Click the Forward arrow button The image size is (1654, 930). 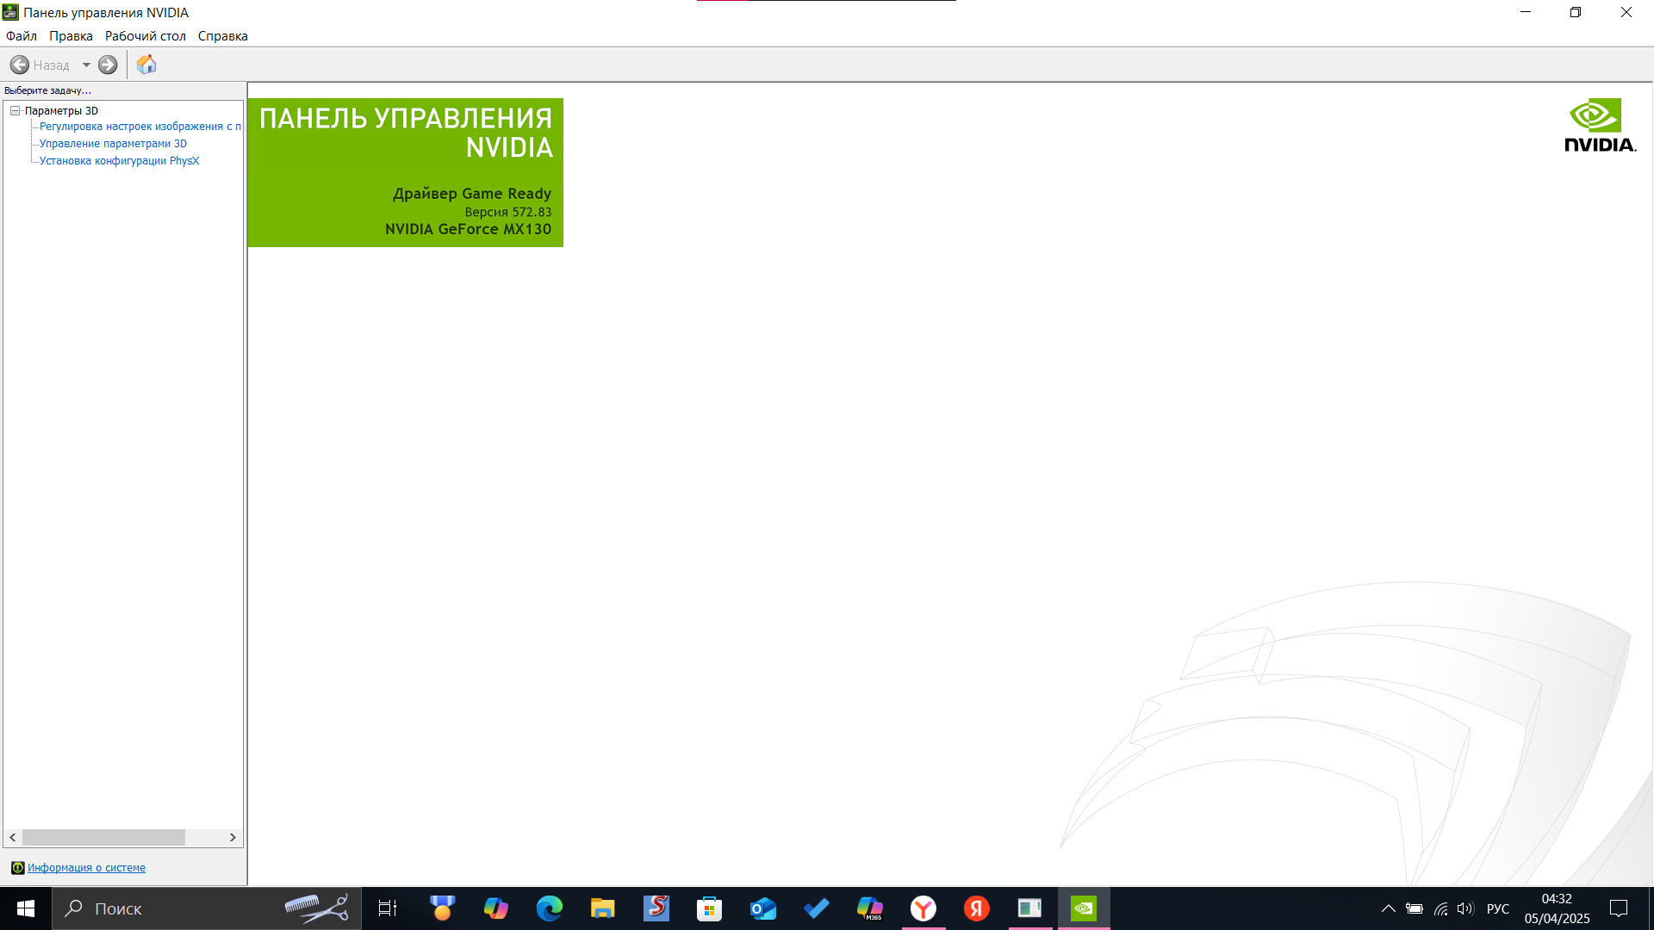point(108,65)
